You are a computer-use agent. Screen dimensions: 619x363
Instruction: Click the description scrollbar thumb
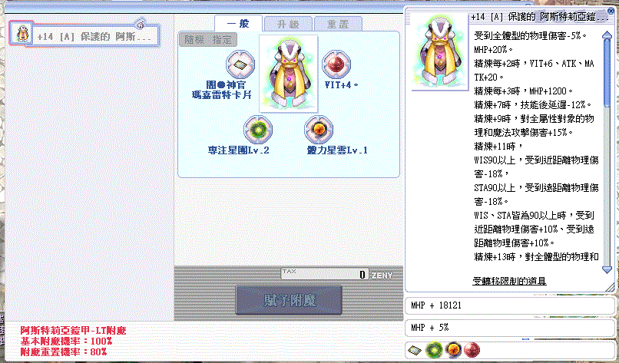[x=607, y=73]
